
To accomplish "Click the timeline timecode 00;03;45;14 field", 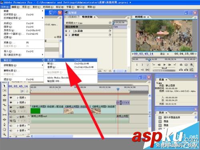I will [18, 86].
